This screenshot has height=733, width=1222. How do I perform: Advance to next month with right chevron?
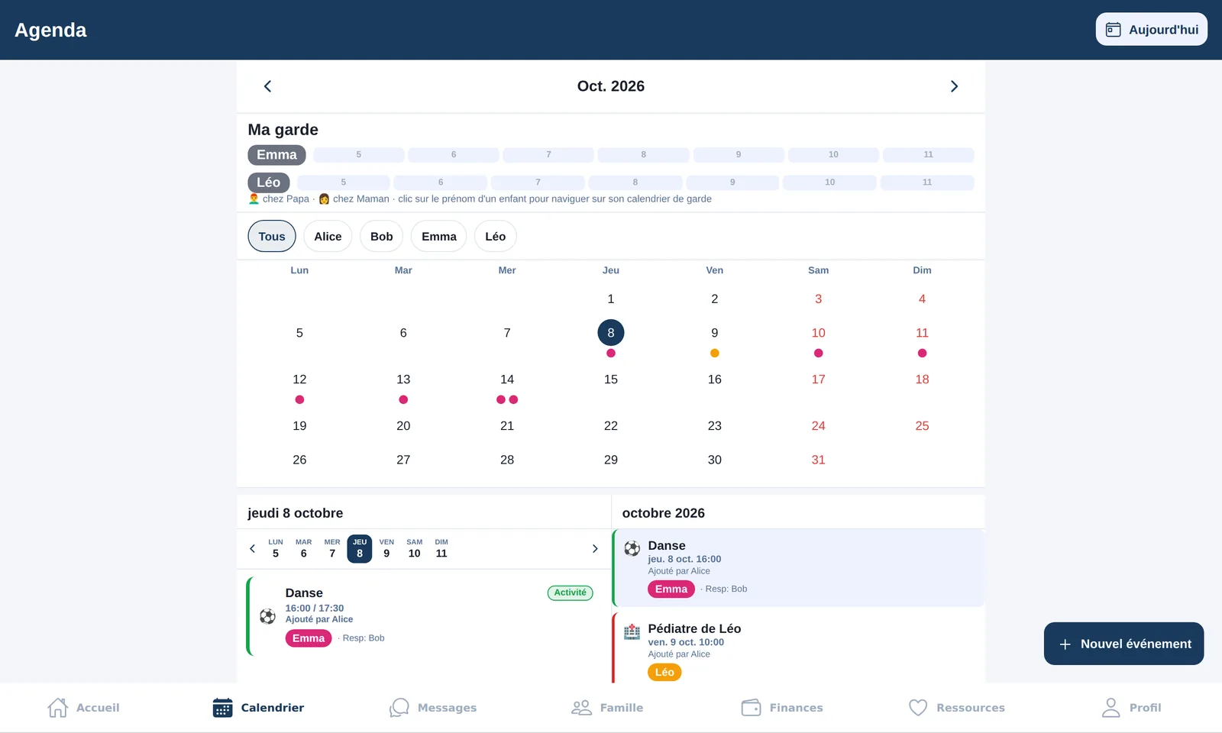click(954, 86)
